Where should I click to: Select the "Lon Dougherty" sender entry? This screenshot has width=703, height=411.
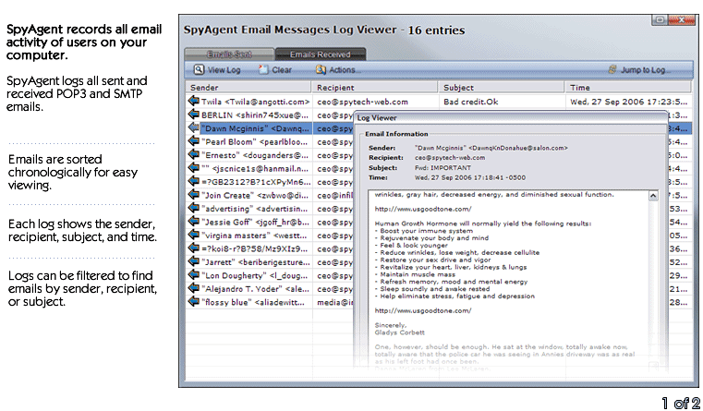tap(254, 275)
